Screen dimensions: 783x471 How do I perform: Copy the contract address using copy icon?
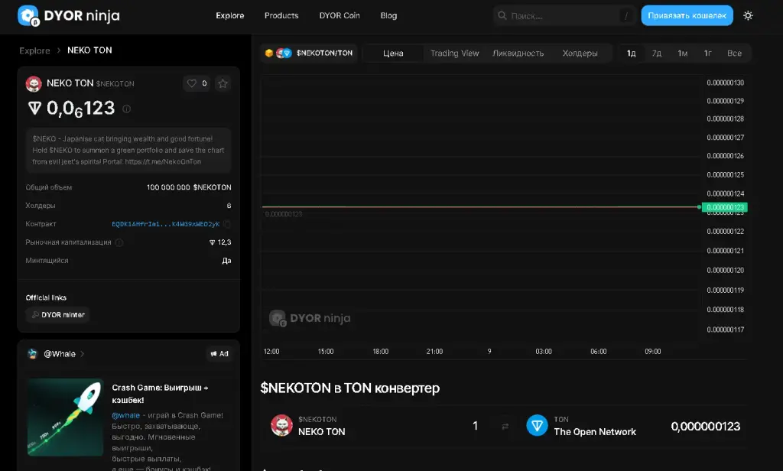(x=227, y=224)
